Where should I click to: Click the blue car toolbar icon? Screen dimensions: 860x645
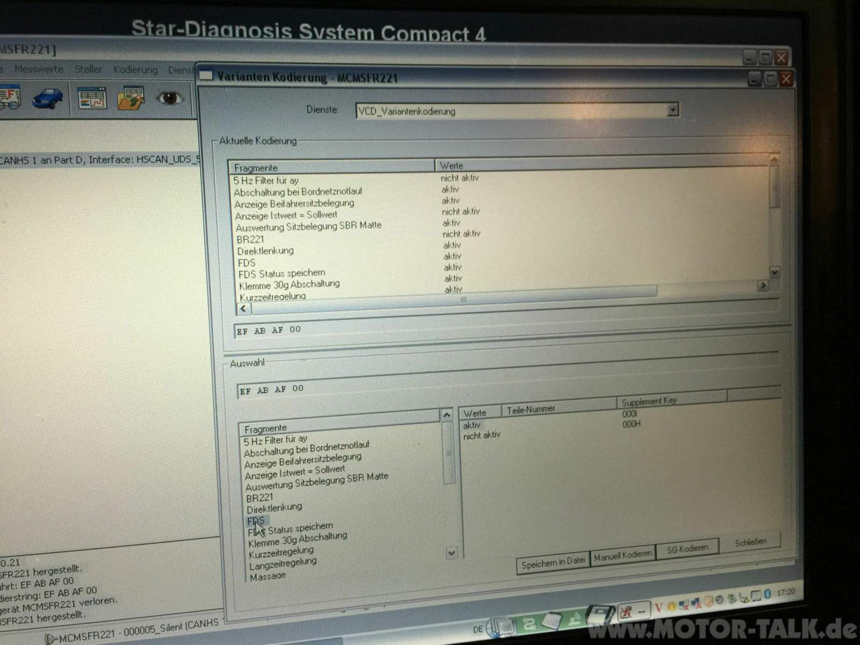point(47,98)
